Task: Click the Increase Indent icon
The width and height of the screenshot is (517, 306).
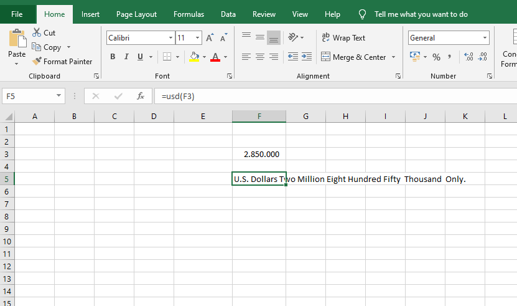Action: pos(306,57)
